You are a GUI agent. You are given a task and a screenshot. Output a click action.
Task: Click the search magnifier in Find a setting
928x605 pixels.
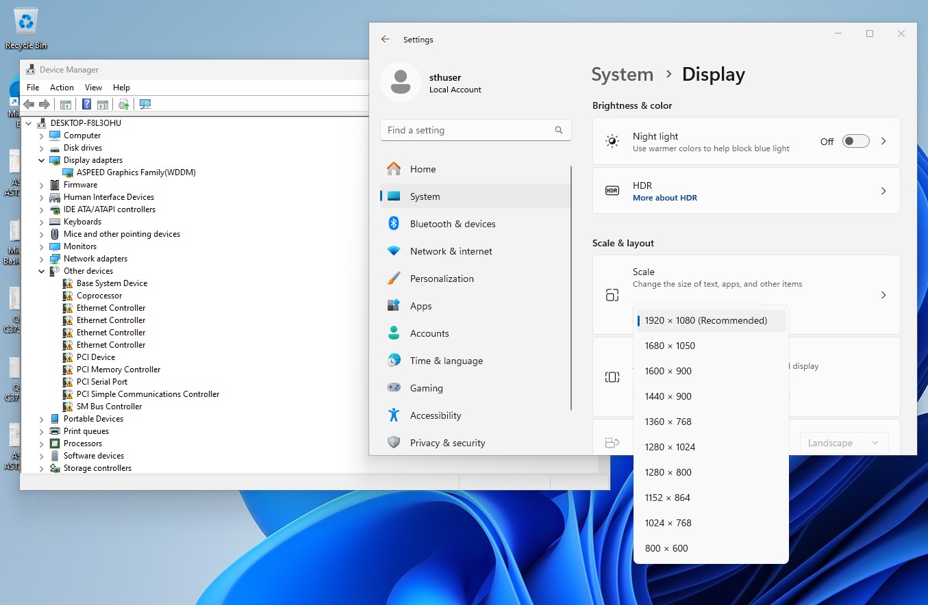[559, 130]
